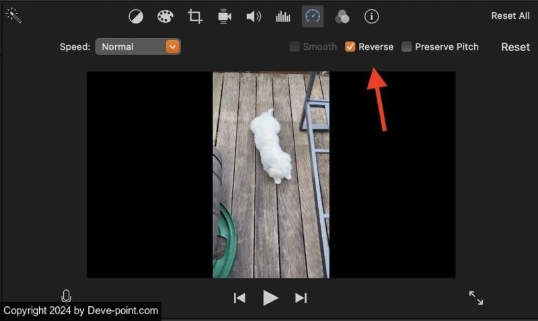538x321 pixels.
Task: Open the volume speaker controls
Action: (x=254, y=16)
